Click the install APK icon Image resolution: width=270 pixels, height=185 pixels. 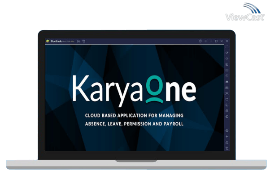pyautogui.click(x=227, y=82)
